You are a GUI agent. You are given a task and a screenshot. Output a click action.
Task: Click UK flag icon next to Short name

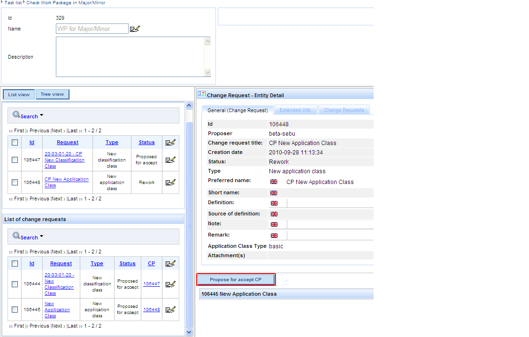(274, 193)
